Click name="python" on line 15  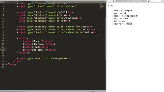pyautogui.click(x=57, y=18)
